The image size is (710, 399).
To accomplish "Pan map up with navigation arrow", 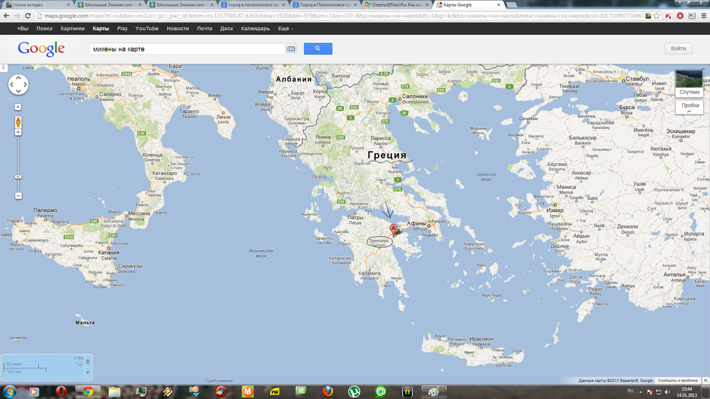I will (18, 79).
